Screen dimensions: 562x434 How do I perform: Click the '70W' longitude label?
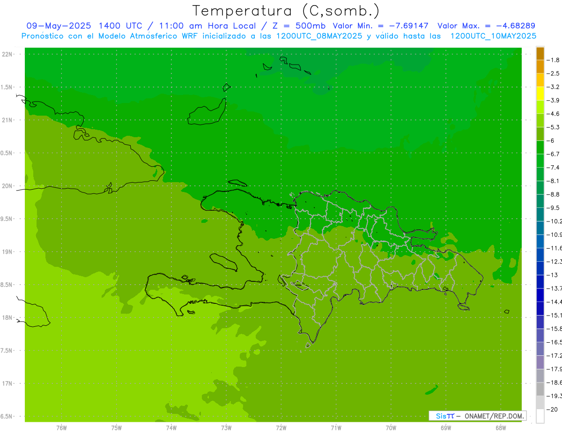(391, 427)
